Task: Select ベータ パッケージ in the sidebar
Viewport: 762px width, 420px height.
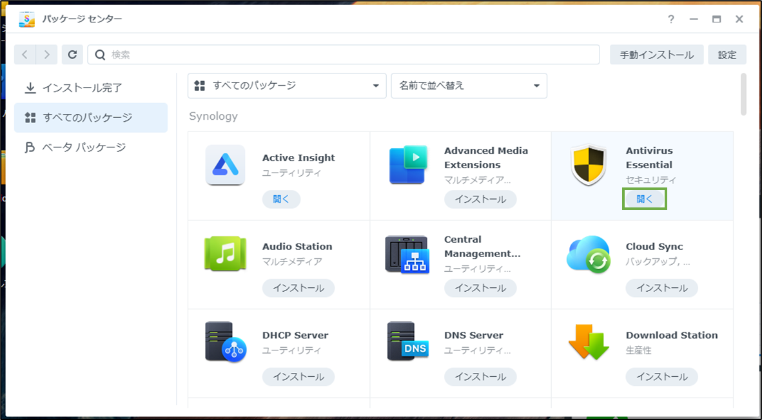Action: click(91, 147)
